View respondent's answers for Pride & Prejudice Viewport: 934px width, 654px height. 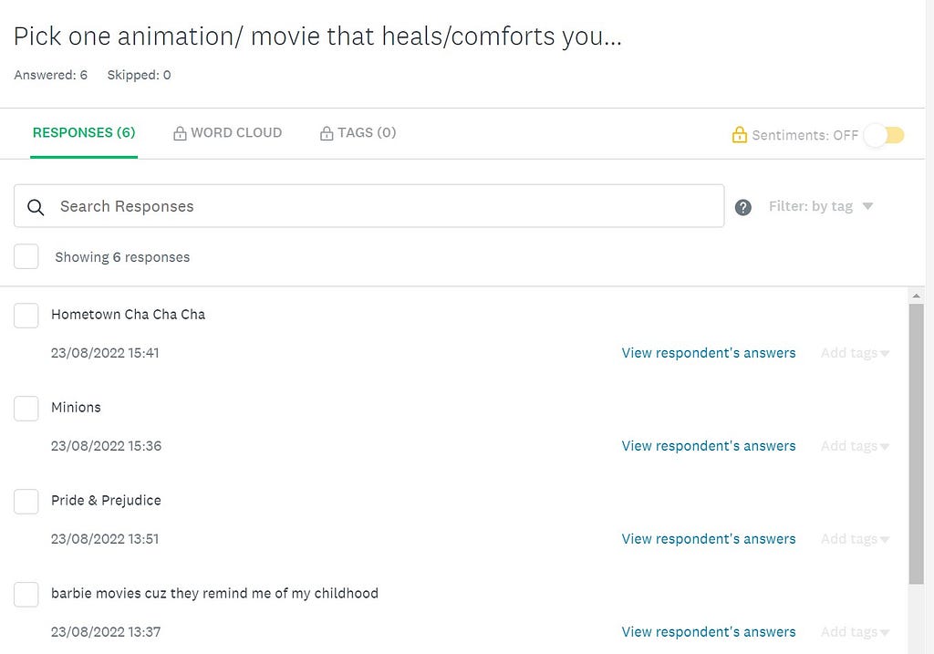coord(708,538)
